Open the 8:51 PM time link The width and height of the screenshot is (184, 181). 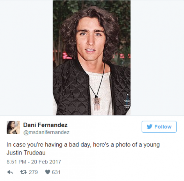[x=16, y=162]
